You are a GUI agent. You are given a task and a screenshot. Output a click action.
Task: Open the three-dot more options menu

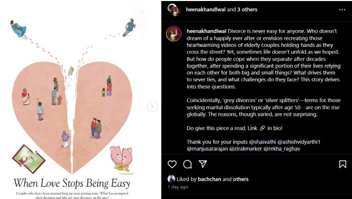pos(342,10)
